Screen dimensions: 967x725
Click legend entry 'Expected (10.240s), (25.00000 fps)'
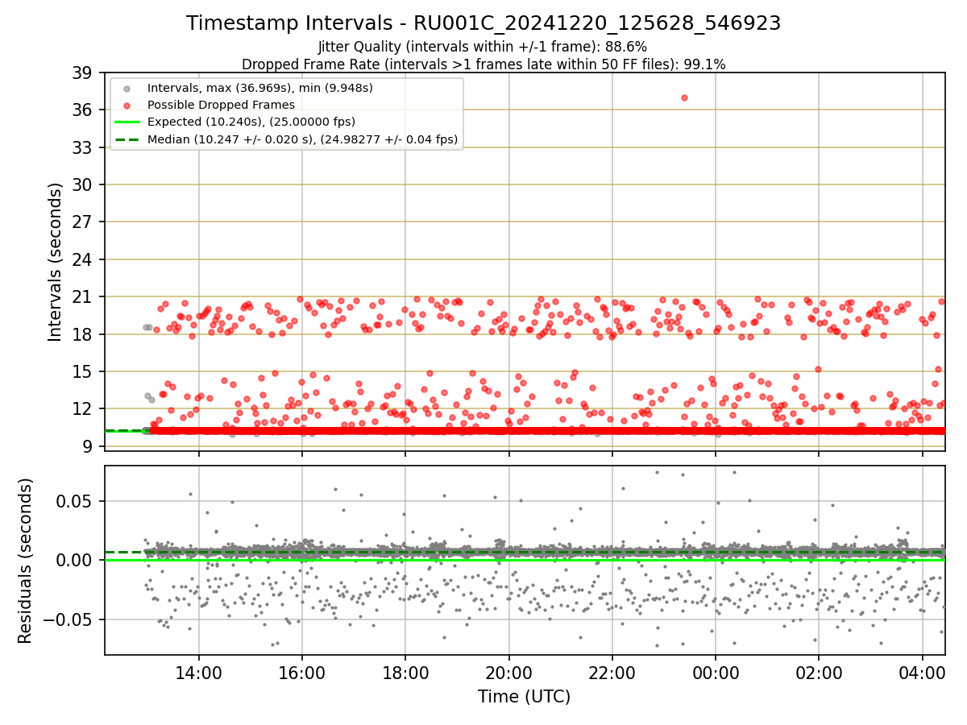[x=251, y=122]
